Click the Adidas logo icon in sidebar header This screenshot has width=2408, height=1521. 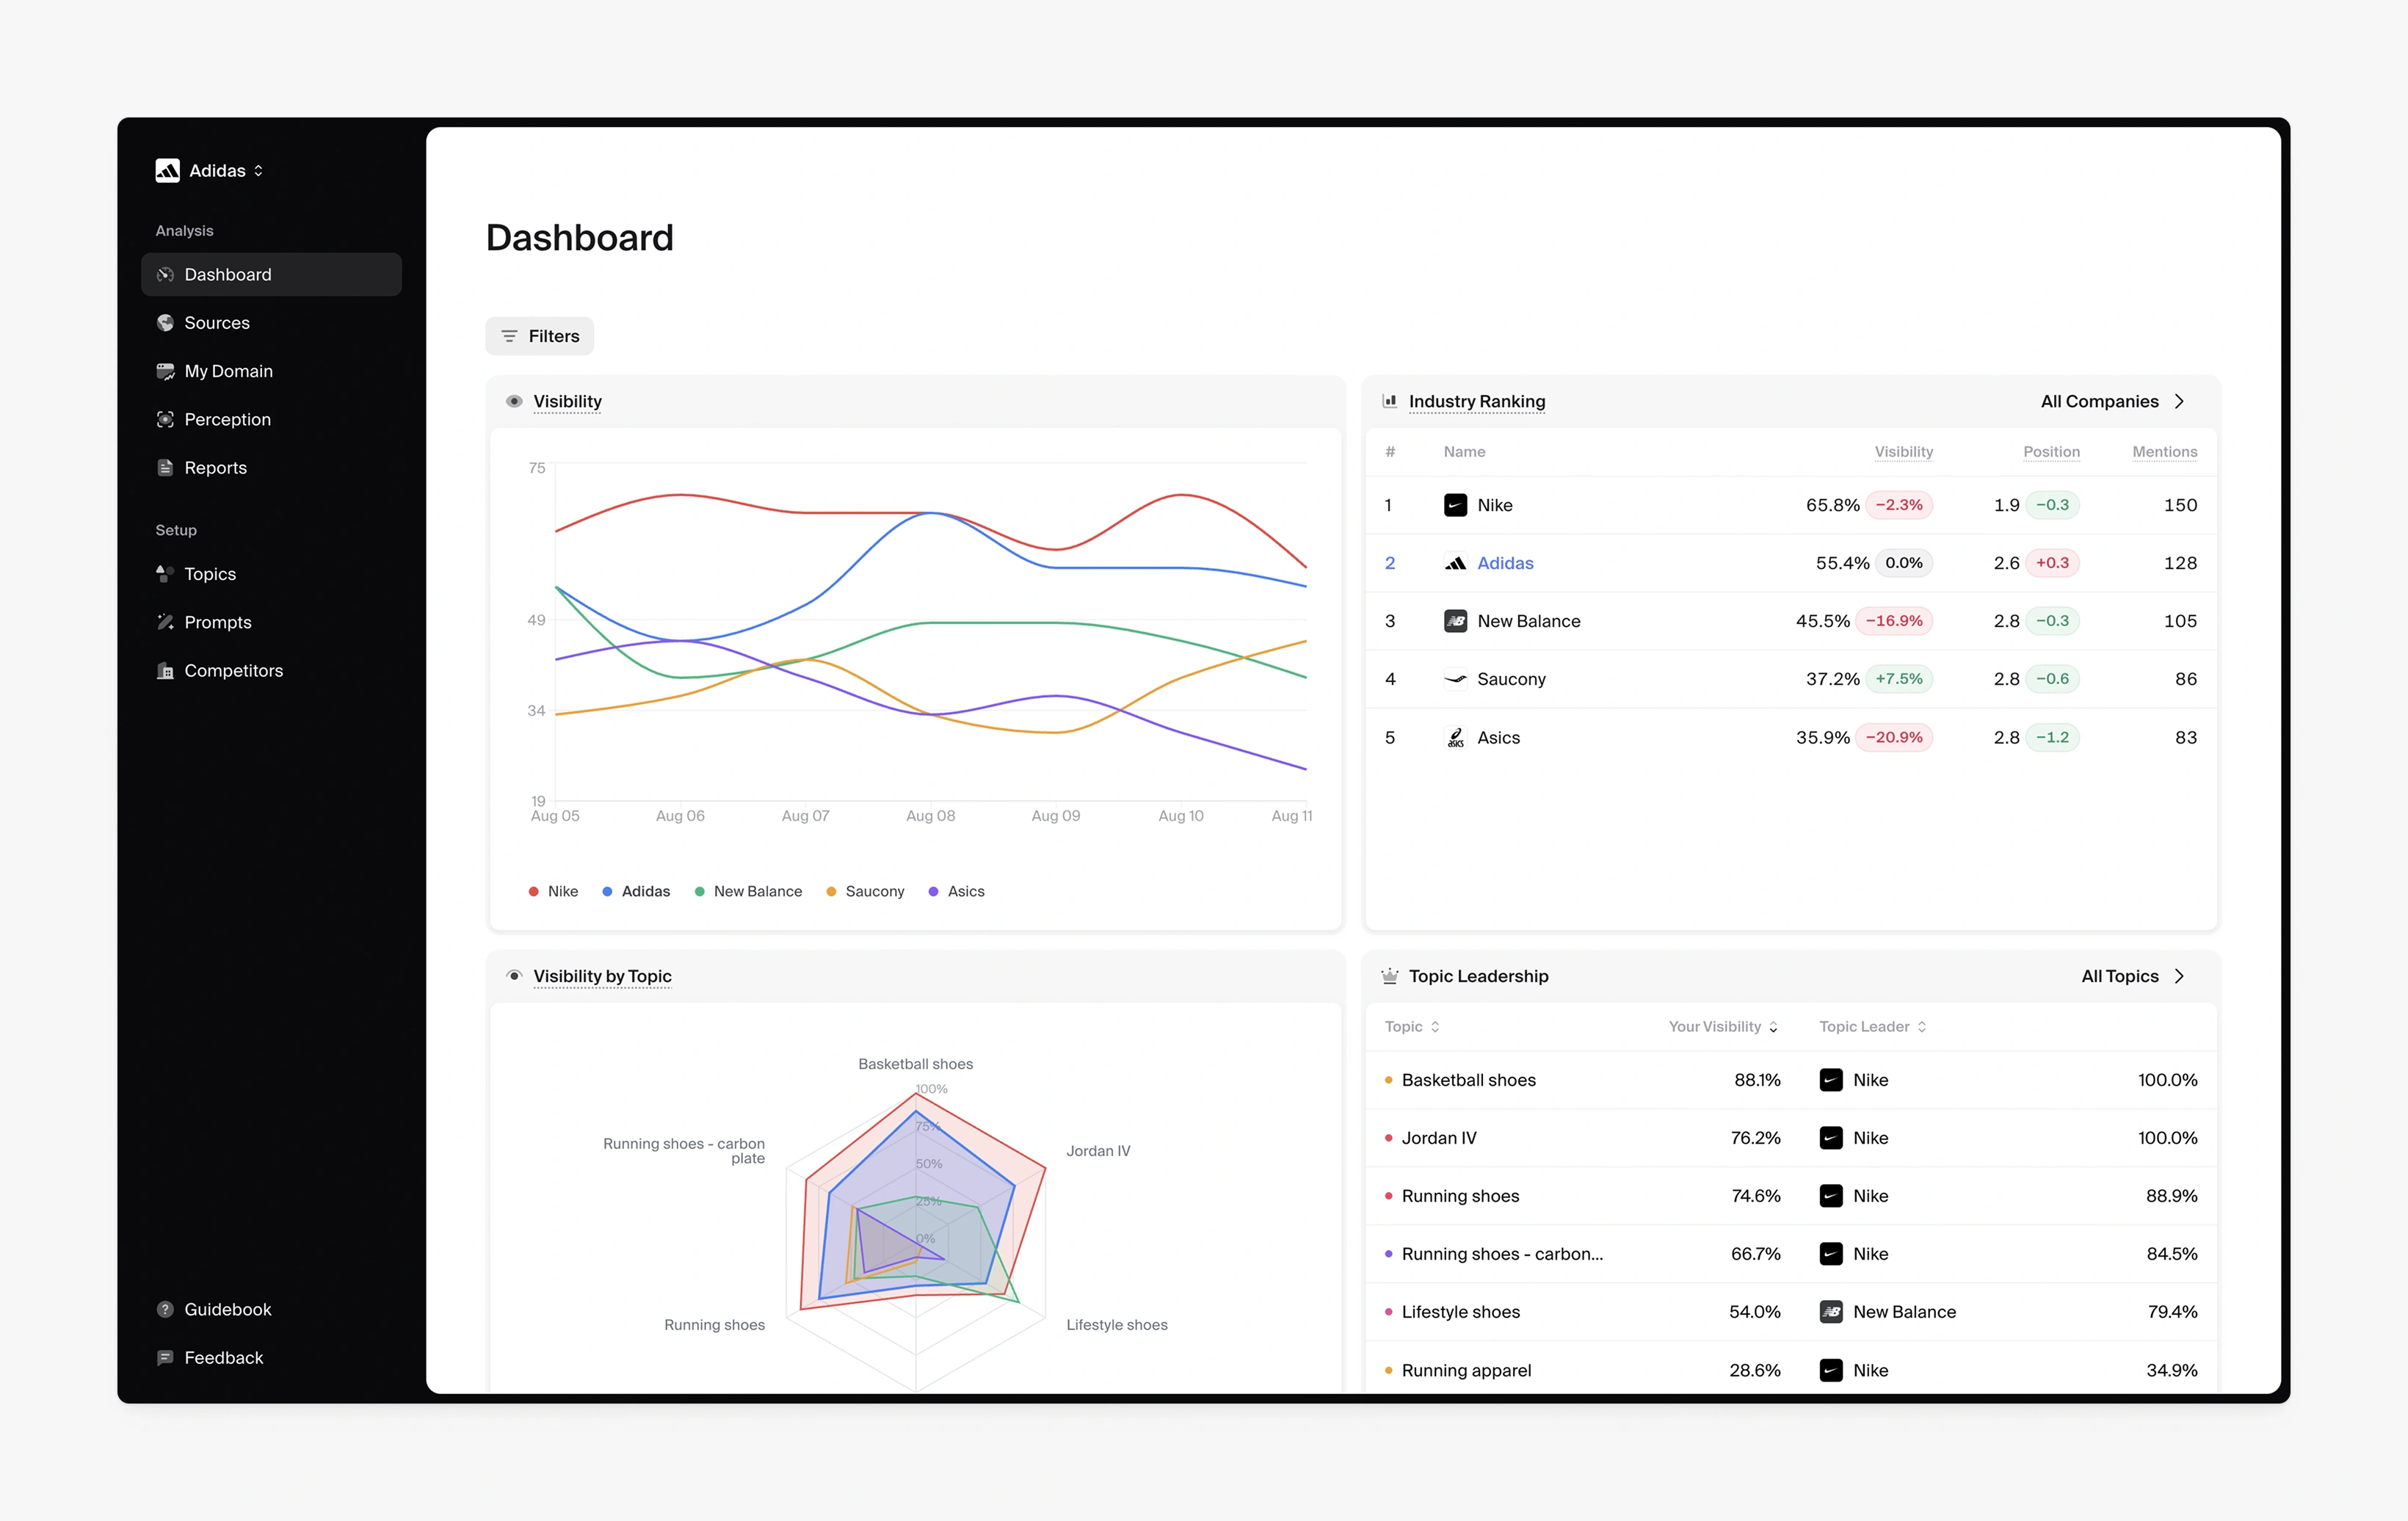click(167, 171)
